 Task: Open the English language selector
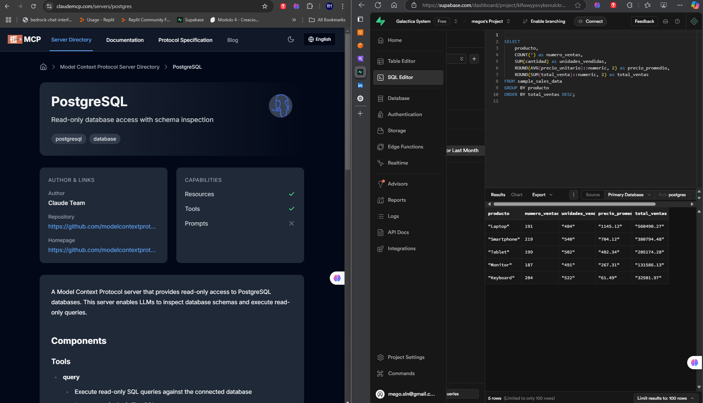320,39
